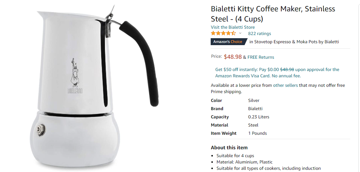Screen dimensions: 360x172
Task: Click the product title Bialetti Kitty Coffee Maker
Action: pyautogui.click(x=273, y=14)
